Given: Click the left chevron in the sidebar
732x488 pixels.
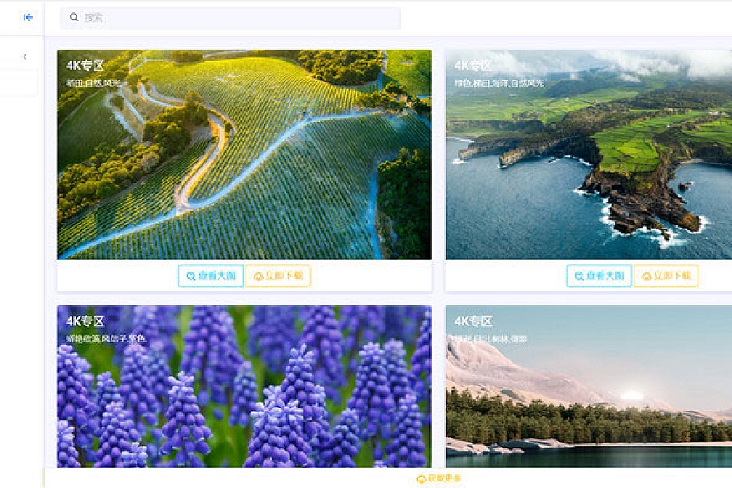Looking at the screenshot, I should [x=24, y=56].
